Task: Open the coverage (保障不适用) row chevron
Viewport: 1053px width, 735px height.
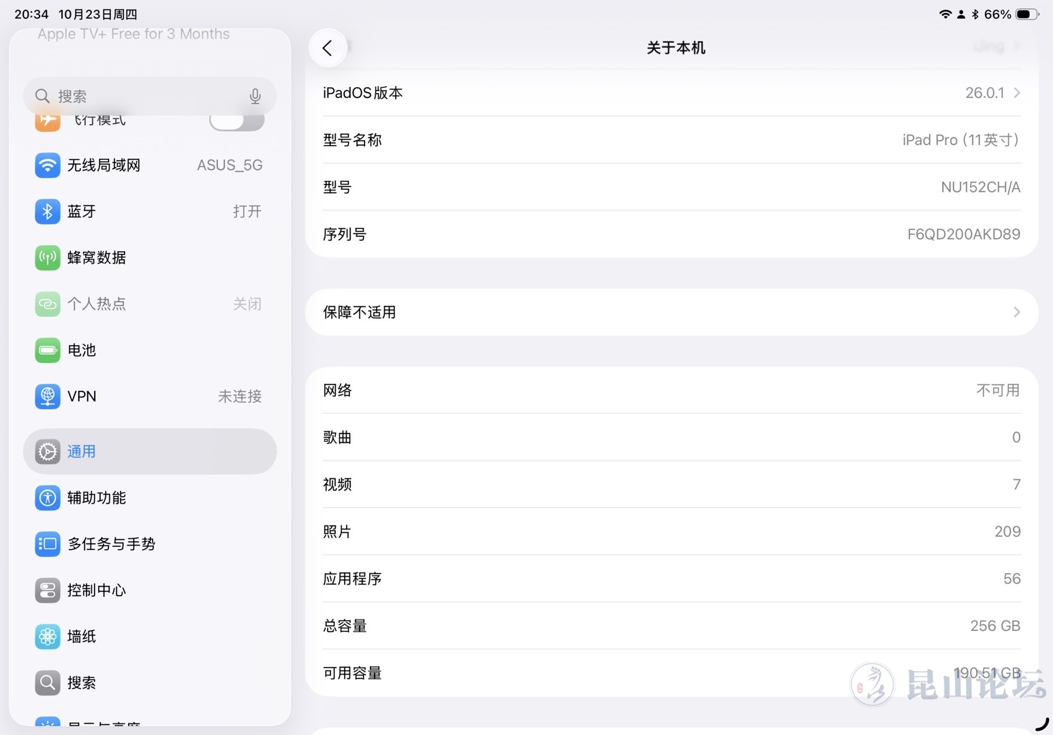Action: pyautogui.click(x=1016, y=312)
